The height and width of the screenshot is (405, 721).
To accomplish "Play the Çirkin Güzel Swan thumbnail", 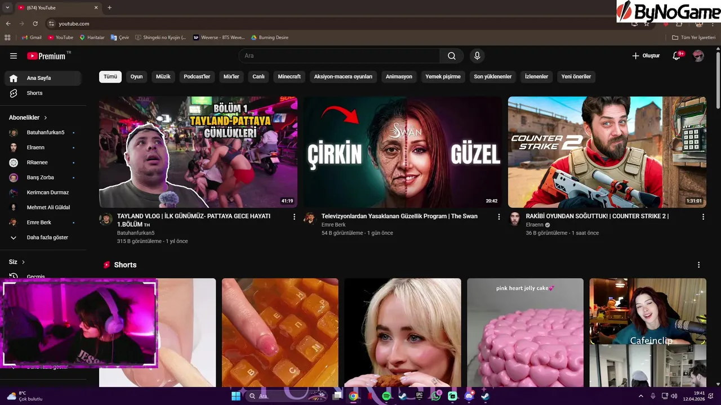I will (x=402, y=152).
